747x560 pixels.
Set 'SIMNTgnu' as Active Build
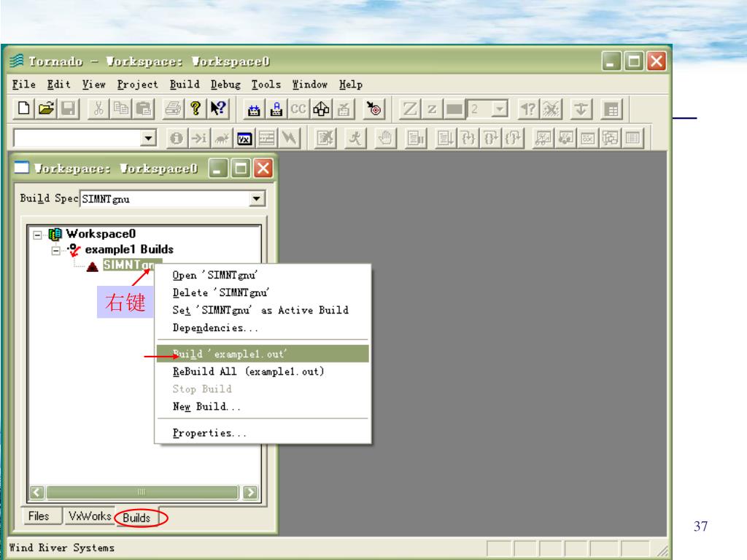[x=263, y=310]
